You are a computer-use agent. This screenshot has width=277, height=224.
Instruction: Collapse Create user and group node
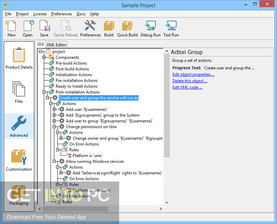pos(47,98)
